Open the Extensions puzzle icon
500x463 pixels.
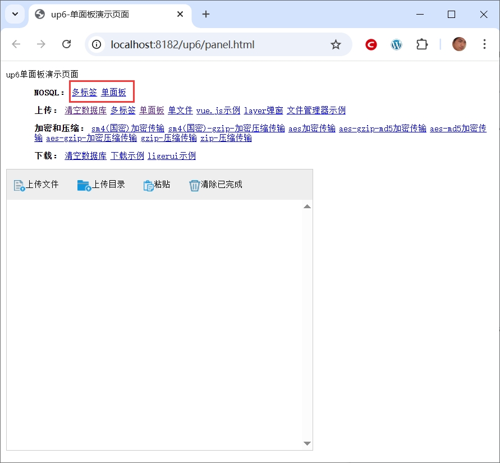tap(422, 44)
